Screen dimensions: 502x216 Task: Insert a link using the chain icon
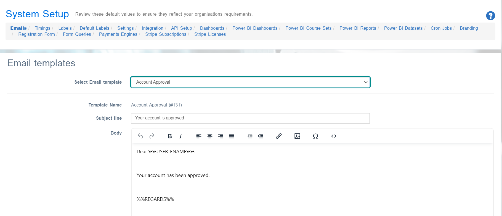coord(279,136)
